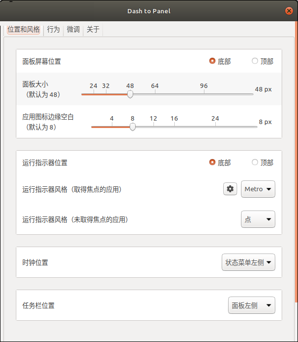Go to the 关于 tab
298x342 pixels.
93,30
